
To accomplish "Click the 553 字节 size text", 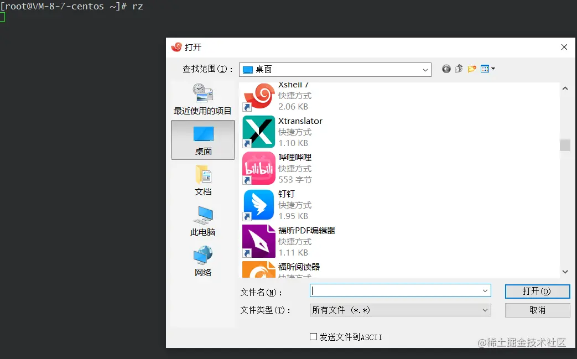I will click(295, 179).
